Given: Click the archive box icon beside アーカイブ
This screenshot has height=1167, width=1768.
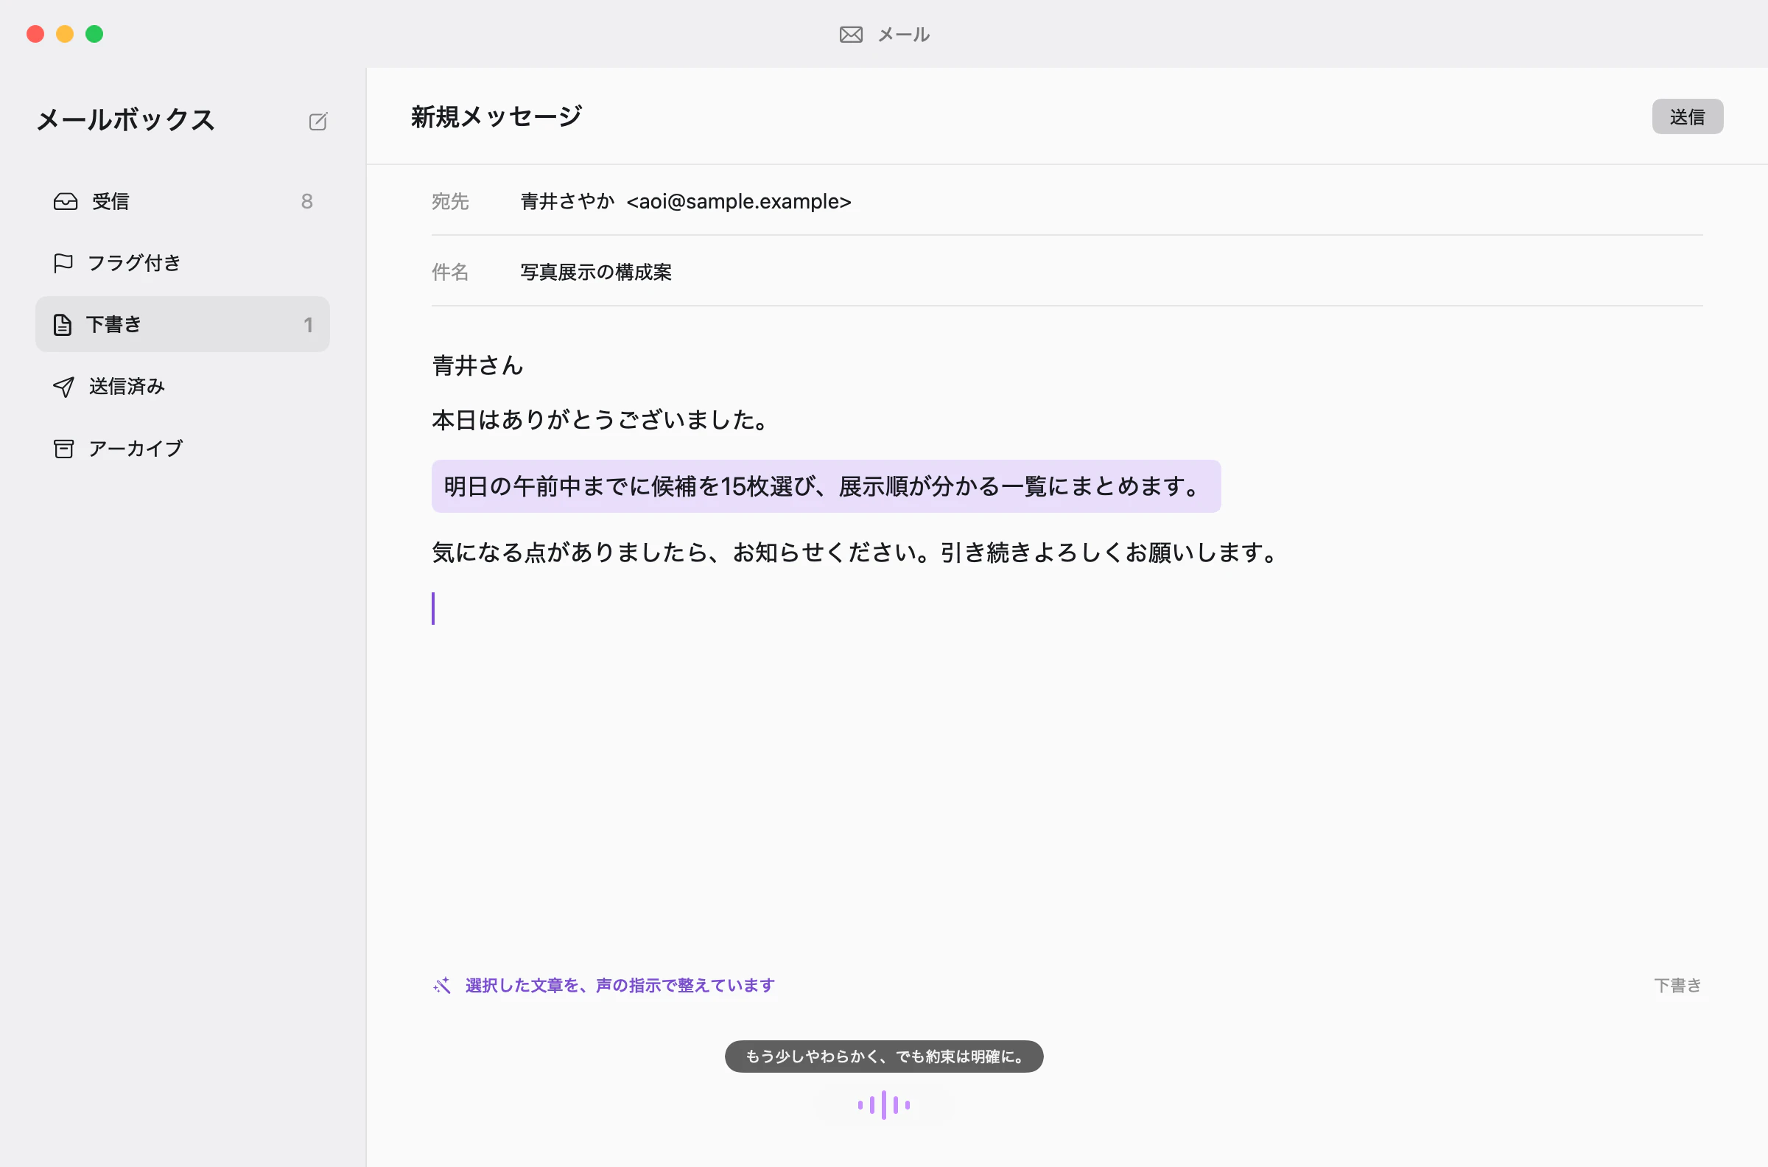Looking at the screenshot, I should click(63, 448).
